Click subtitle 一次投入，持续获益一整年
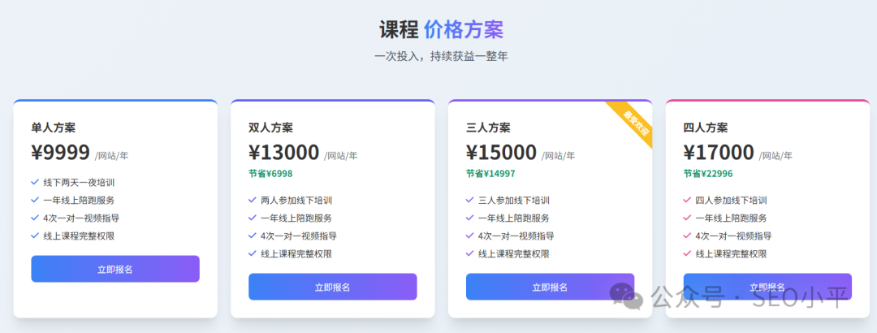 [441, 57]
